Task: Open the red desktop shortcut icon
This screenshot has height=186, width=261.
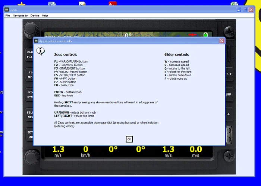Action: [x=113, y=3]
